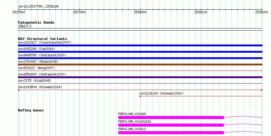Select the Cytogenetic Bands track title
The height and width of the screenshot is (136, 271).
(x=36, y=22)
